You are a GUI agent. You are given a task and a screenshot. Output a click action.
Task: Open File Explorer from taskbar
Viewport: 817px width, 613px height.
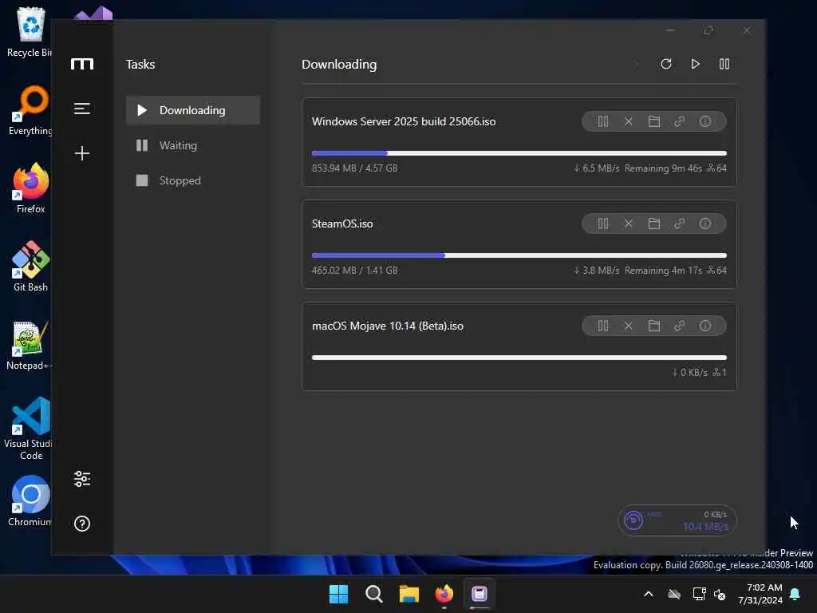pos(409,594)
